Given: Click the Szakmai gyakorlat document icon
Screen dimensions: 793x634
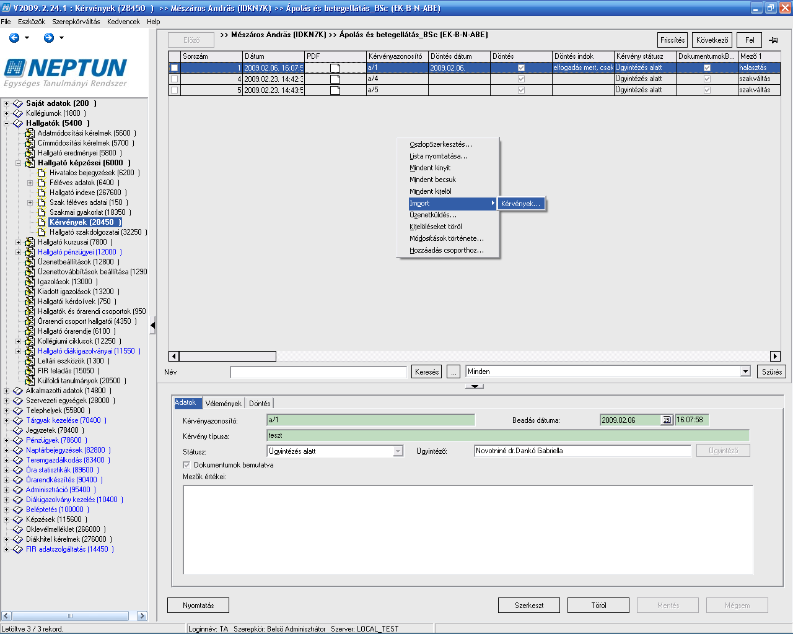Looking at the screenshot, I should coord(42,212).
